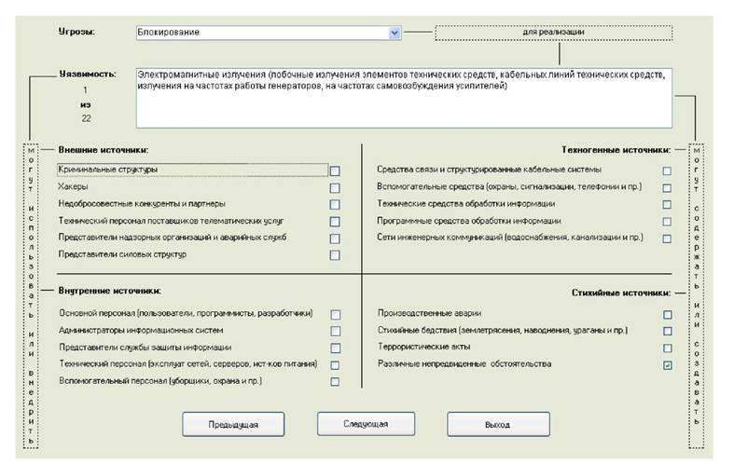Enable the Хакеры checkbox

[x=335, y=187]
